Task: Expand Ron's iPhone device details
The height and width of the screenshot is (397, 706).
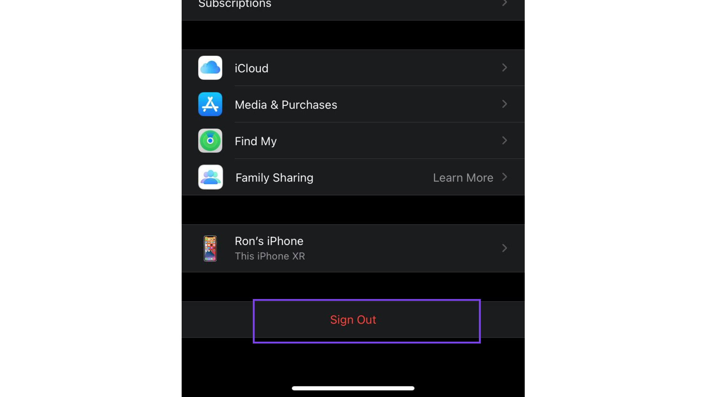Action: (x=353, y=248)
